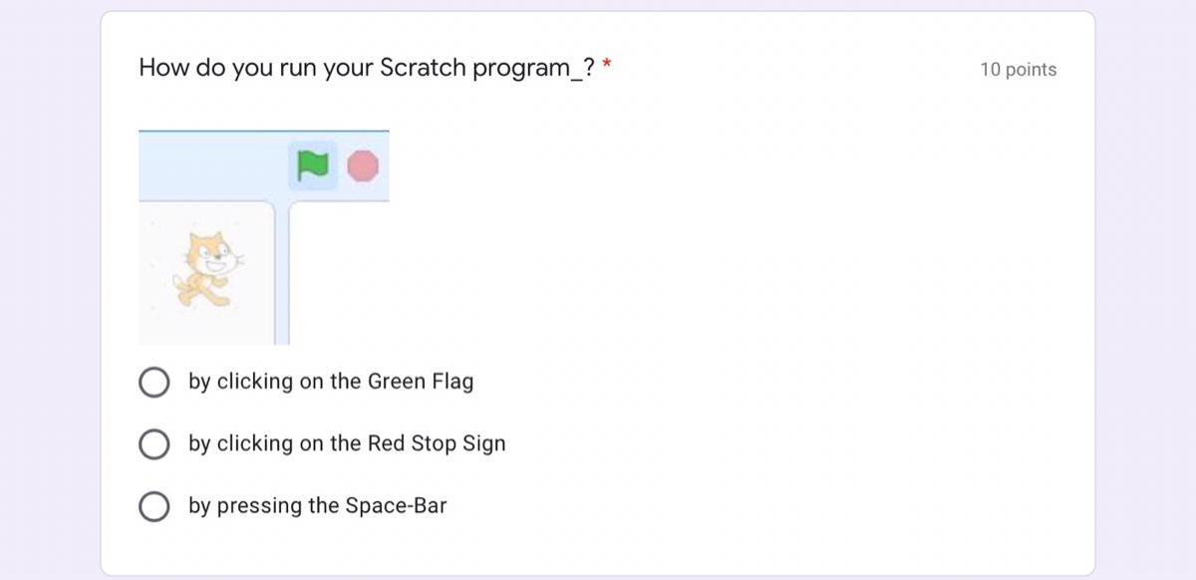Screen dimensions: 1196x580
Task: Click the 'by clicking on the Green Flag' label
Action: click(x=331, y=382)
